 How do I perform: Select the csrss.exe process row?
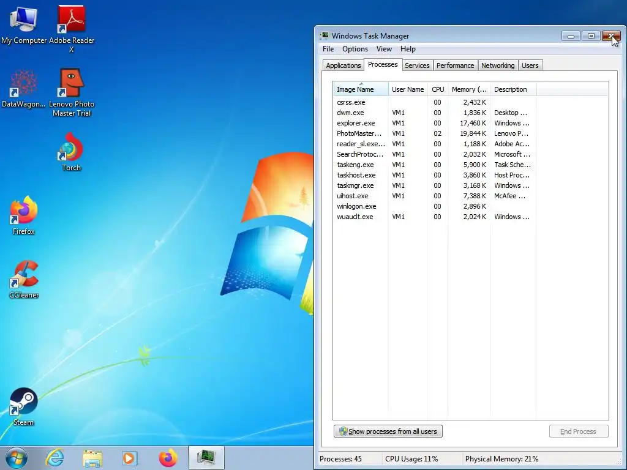(x=435, y=102)
